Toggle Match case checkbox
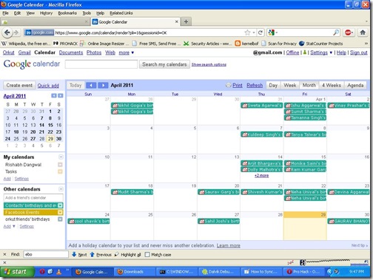Viewport: 373px width, 280px height. click(x=147, y=254)
